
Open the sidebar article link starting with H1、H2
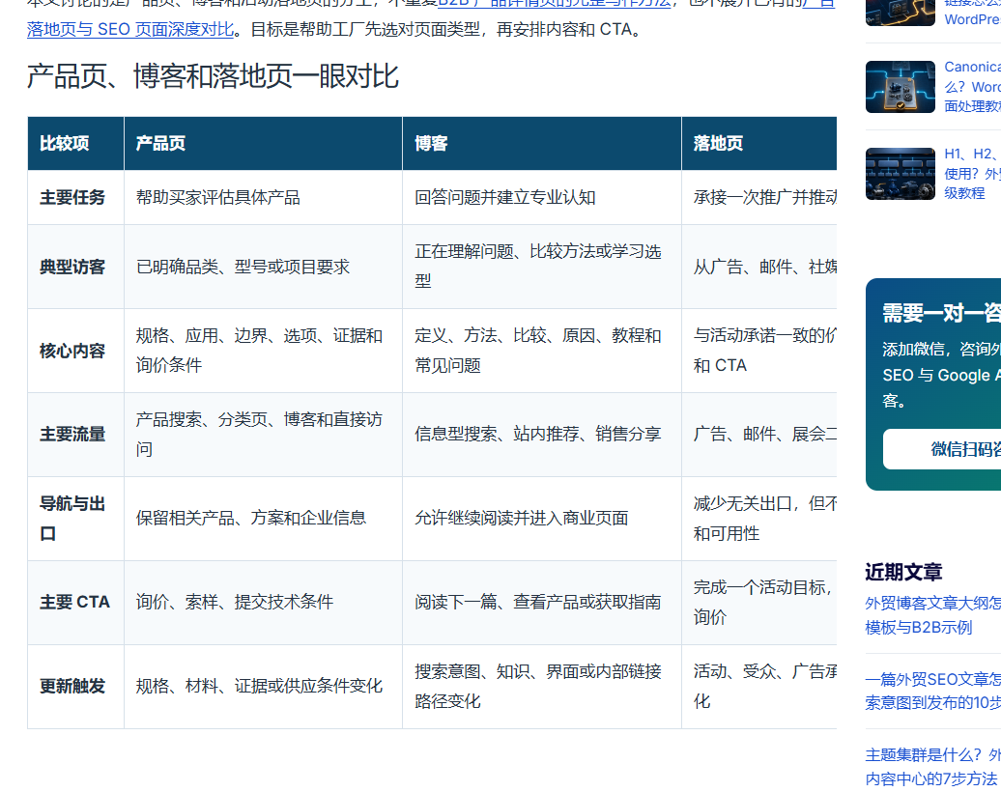coord(972,174)
